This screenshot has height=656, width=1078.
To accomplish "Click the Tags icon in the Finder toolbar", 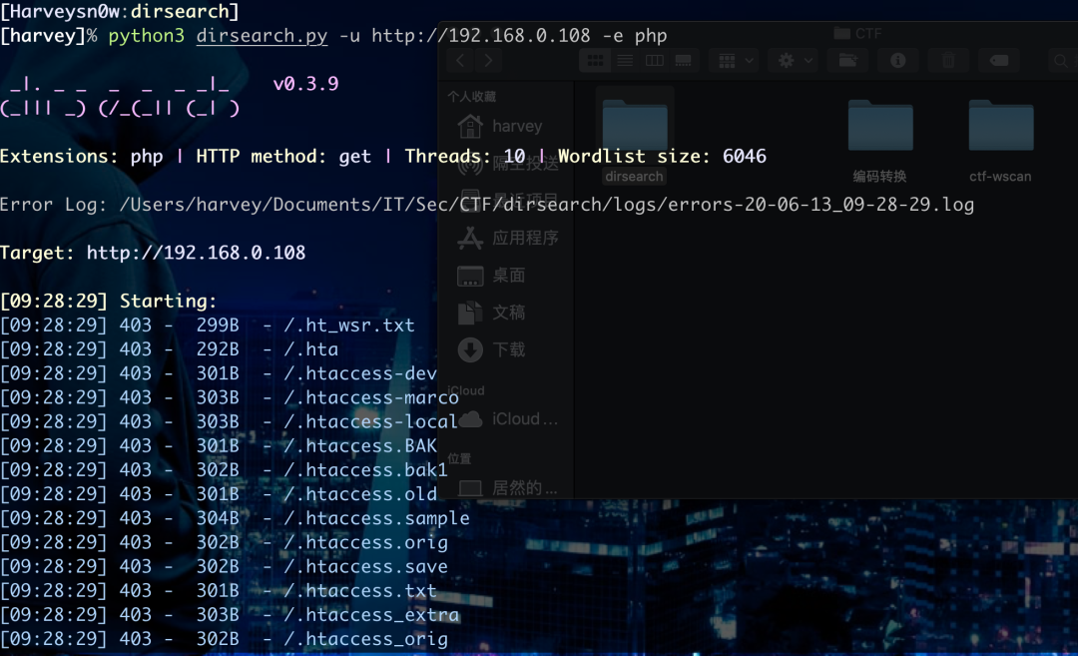I will coord(1000,60).
